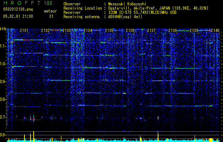Click the 1.0 kHz axis label

click(x=3, y=64)
